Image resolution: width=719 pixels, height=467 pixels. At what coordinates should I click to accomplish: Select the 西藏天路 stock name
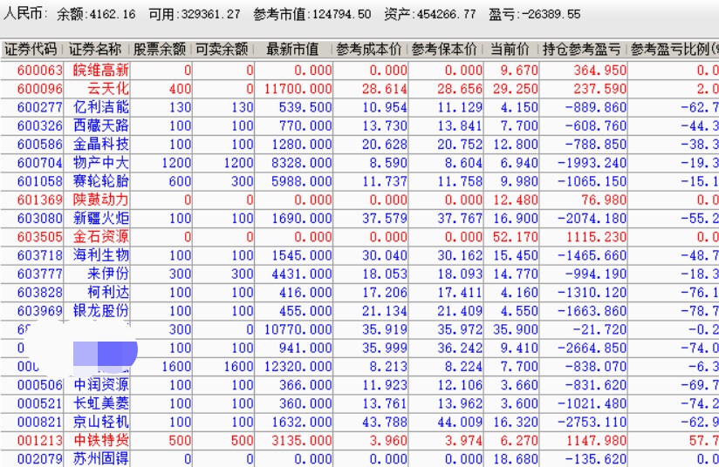tap(101, 126)
